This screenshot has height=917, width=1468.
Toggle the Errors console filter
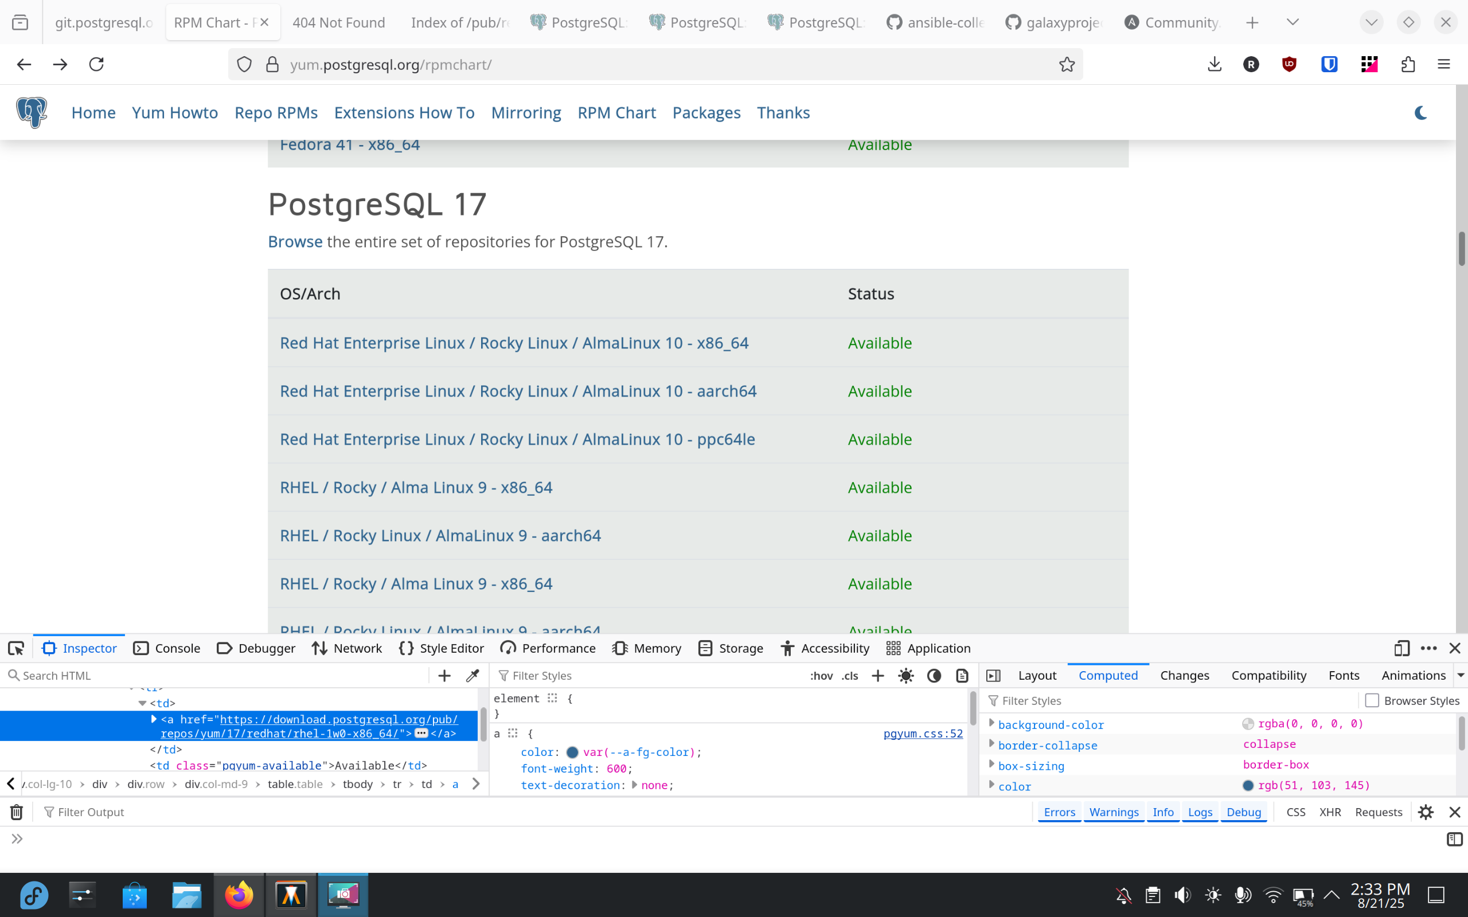tap(1059, 812)
